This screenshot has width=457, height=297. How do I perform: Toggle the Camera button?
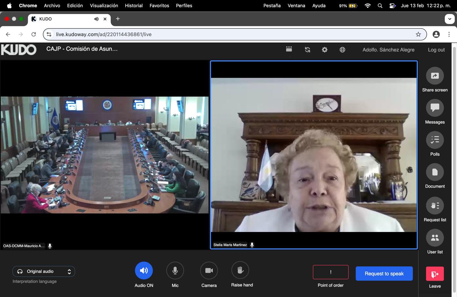(209, 271)
